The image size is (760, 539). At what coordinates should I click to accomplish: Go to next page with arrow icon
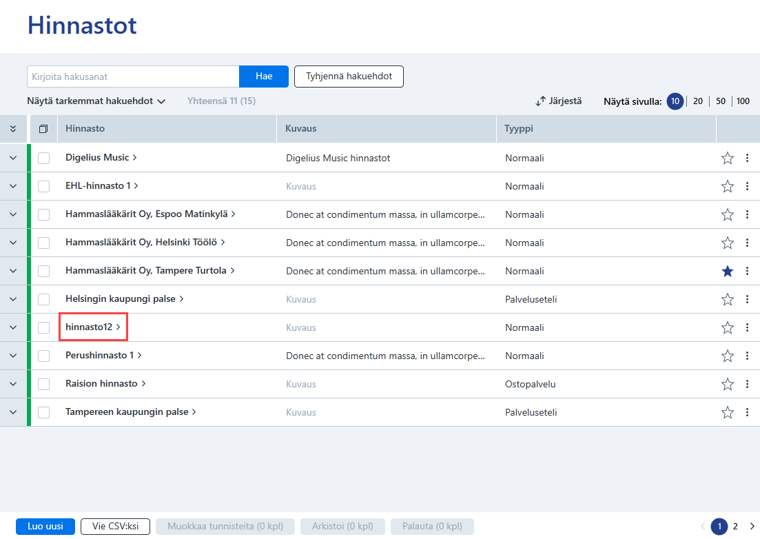click(x=752, y=526)
